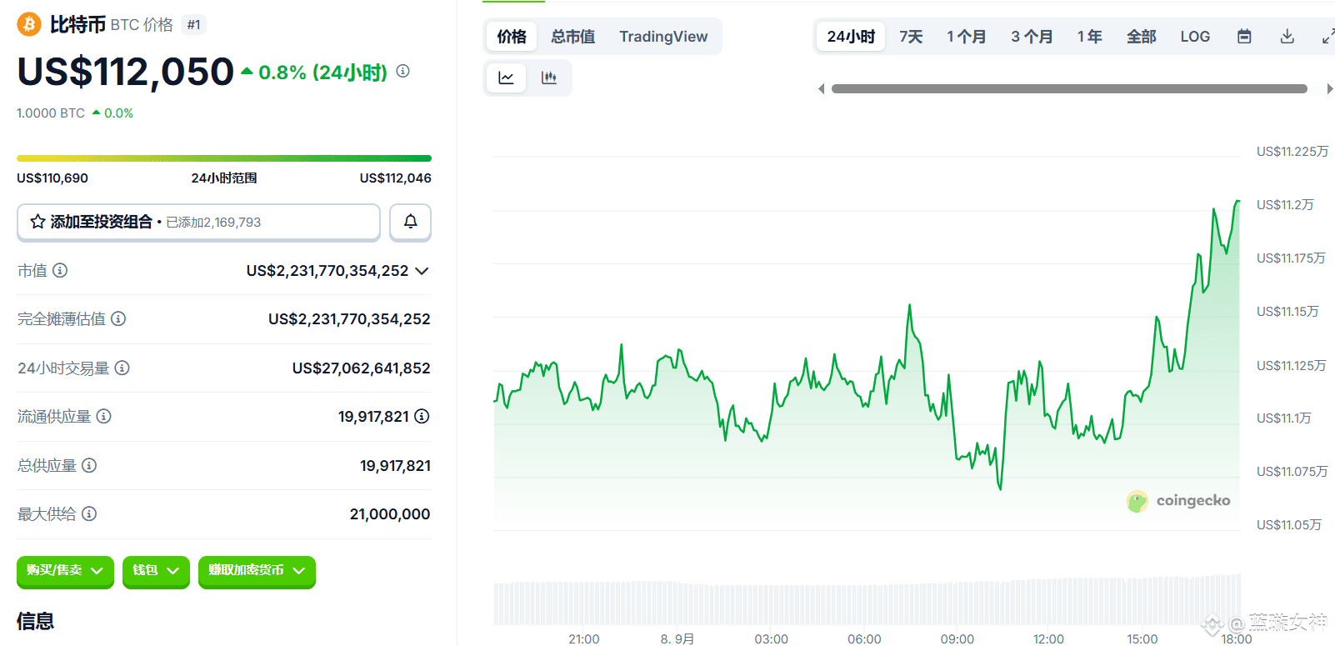Click the 24-hour price range bar
Image resolution: width=1335 pixels, height=646 pixels.
(x=224, y=158)
